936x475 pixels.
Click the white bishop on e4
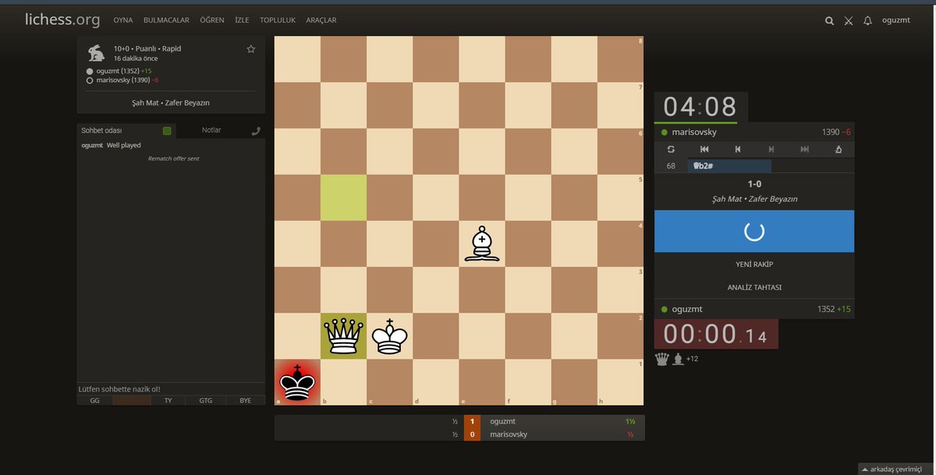[481, 244]
